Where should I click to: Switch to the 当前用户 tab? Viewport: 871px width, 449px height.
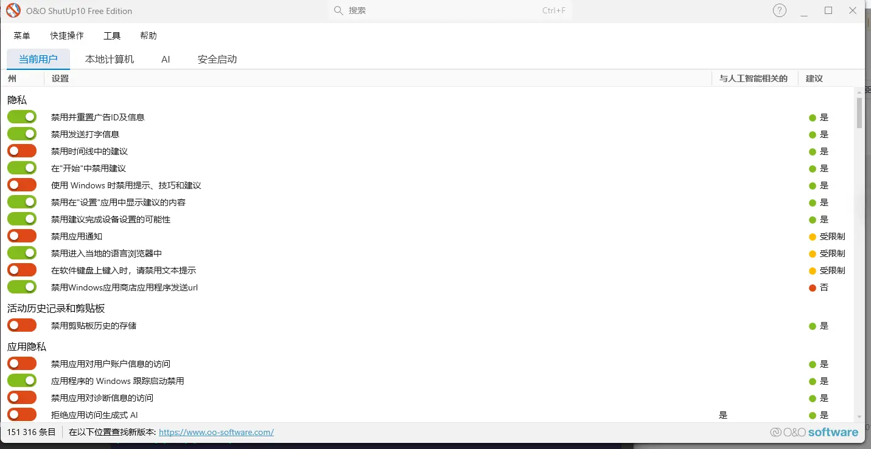(38, 59)
